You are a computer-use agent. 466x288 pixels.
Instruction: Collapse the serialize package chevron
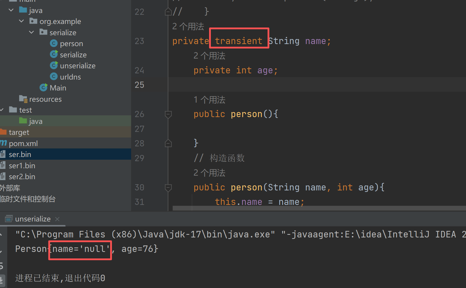point(32,32)
